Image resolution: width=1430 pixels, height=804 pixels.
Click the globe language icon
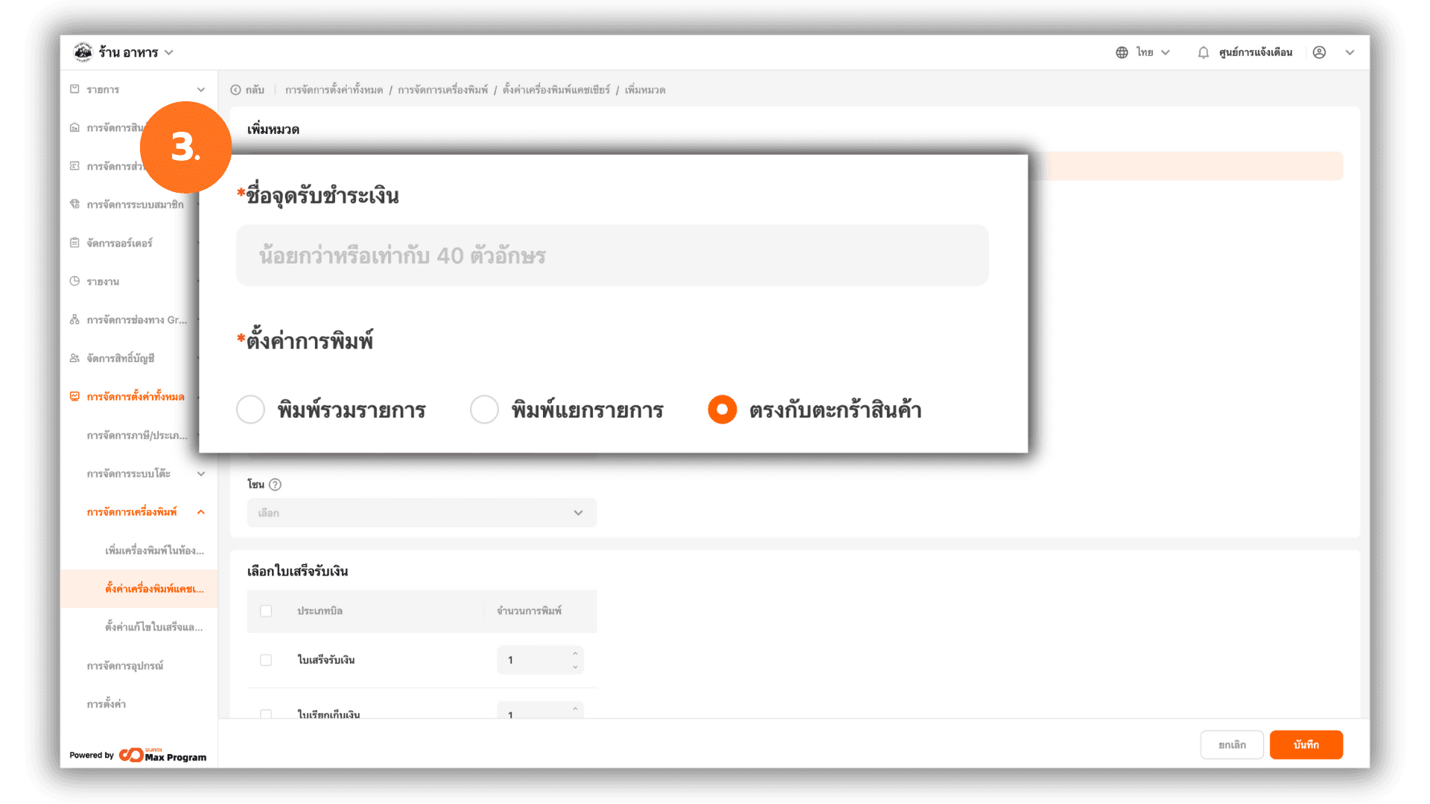[x=1122, y=53]
